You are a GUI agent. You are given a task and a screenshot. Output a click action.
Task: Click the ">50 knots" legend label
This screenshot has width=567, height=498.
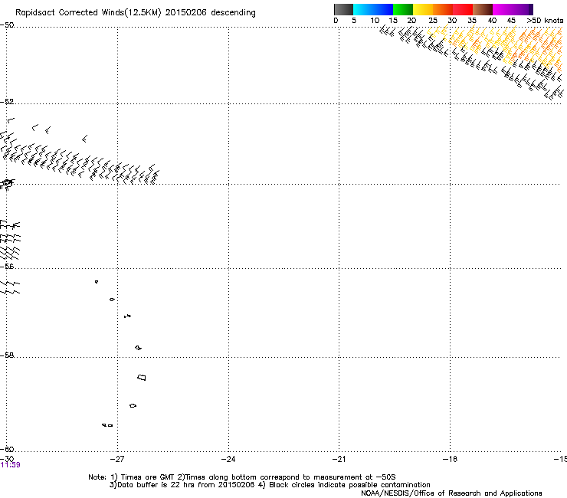(545, 21)
